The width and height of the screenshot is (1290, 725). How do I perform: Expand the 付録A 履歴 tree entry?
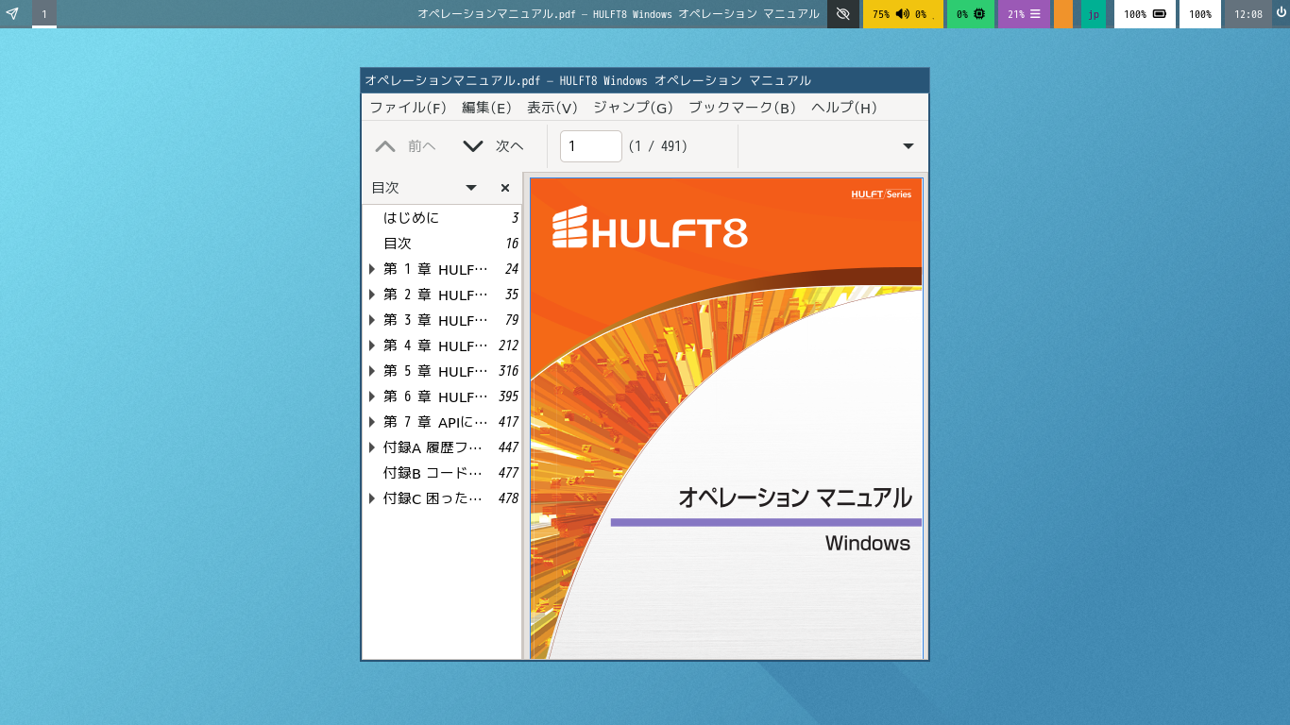[x=372, y=447]
